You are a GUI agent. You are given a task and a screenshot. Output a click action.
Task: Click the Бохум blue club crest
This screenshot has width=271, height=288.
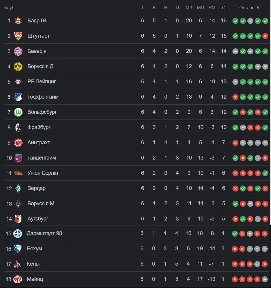[x=18, y=249]
